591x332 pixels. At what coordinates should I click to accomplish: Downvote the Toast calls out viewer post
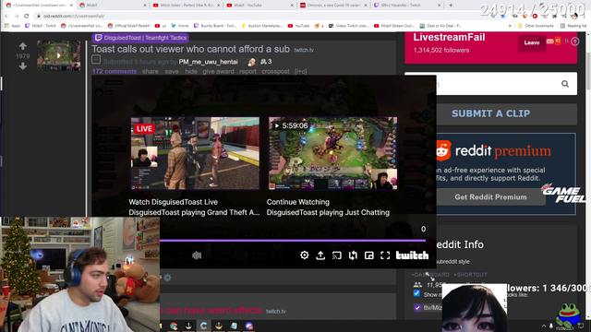point(22,66)
